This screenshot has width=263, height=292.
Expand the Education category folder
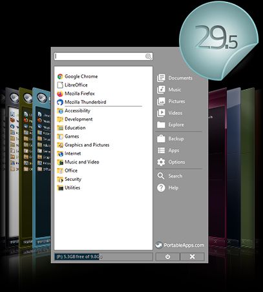coord(71,128)
